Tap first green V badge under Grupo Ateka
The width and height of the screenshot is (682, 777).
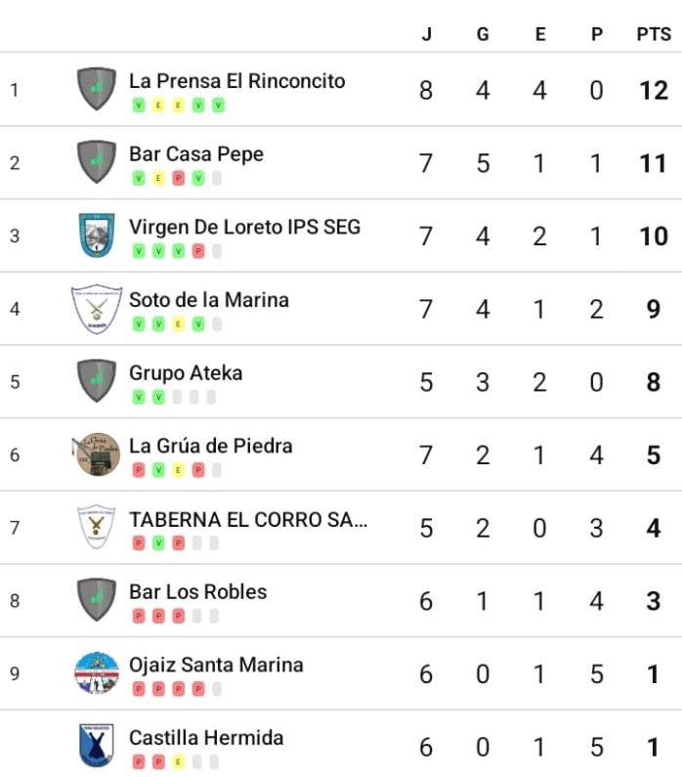click(139, 397)
